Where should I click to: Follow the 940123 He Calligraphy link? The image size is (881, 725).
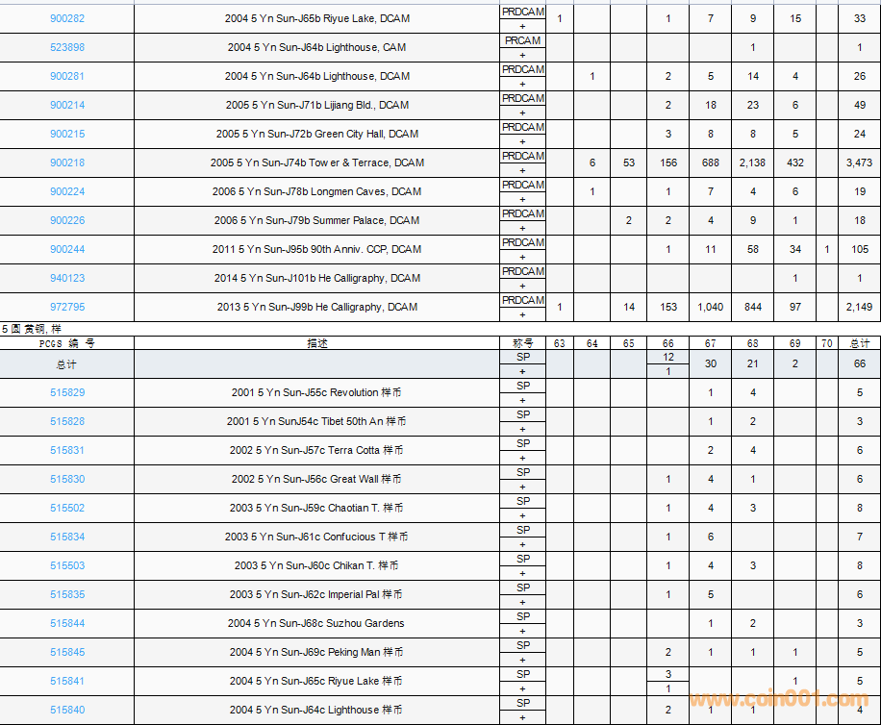click(x=67, y=278)
